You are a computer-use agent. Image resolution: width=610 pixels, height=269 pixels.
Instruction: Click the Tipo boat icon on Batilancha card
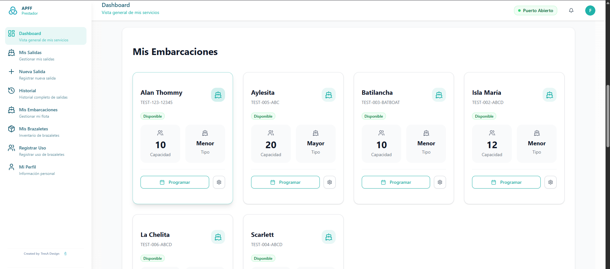(x=426, y=133)
